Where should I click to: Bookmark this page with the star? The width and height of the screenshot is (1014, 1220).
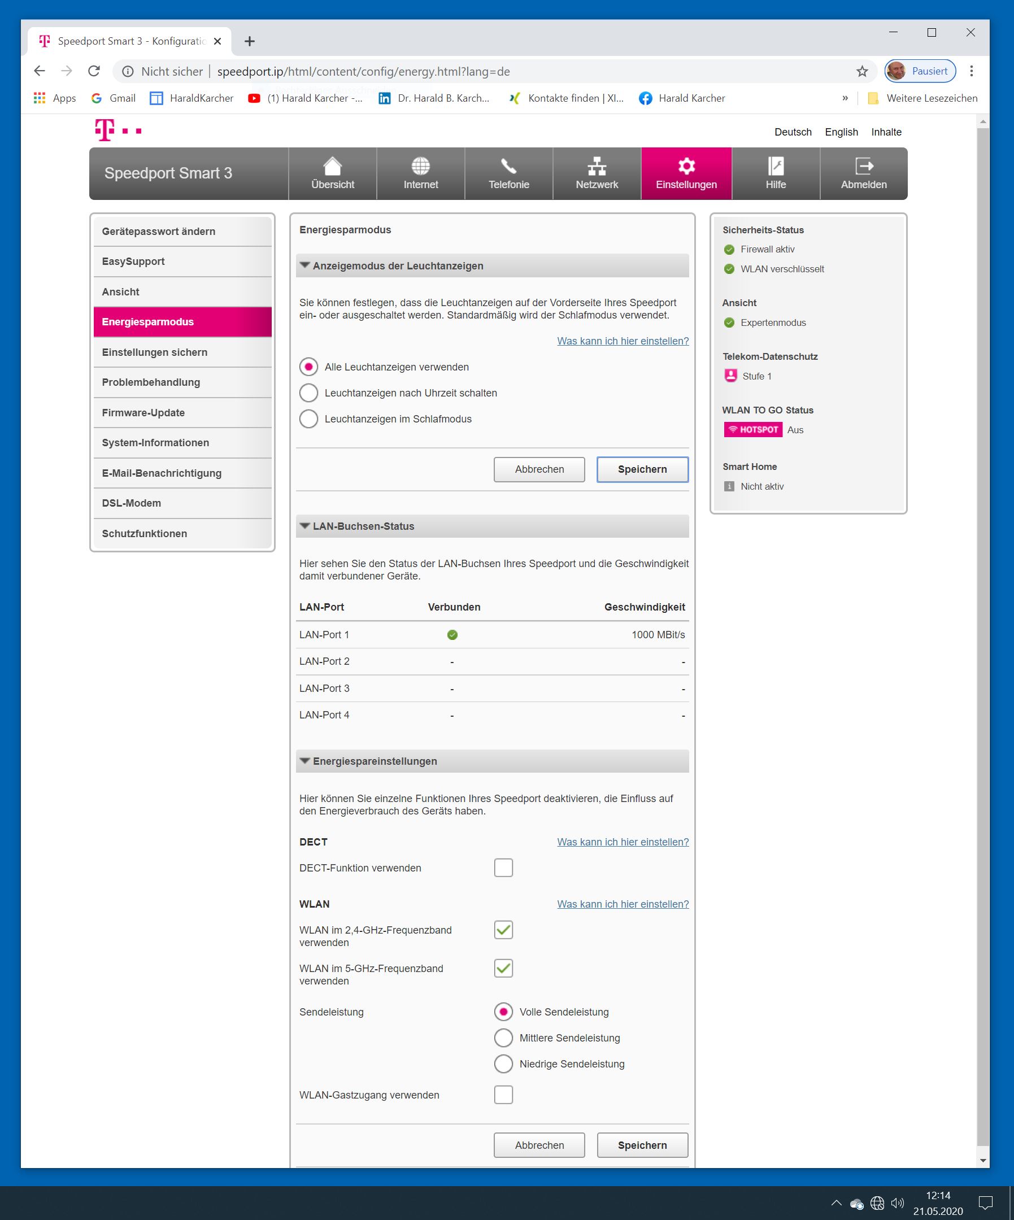[863, 71]
